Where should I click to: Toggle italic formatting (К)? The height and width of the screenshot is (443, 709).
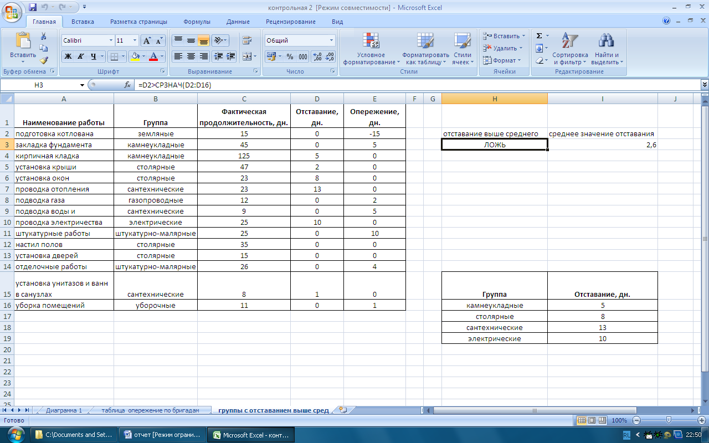click(80, 56)
